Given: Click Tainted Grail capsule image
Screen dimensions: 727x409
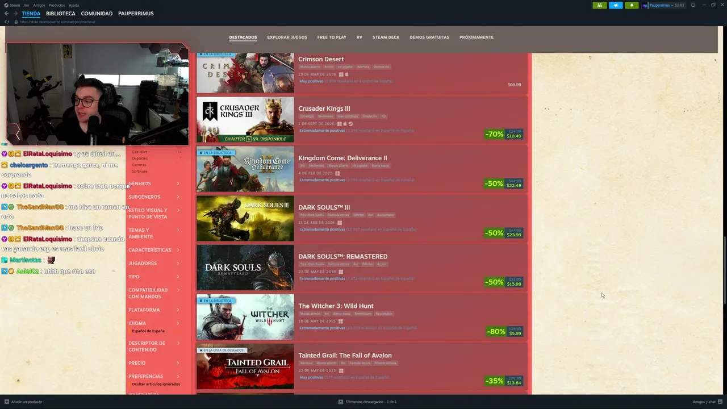Looking at the screenshot, I should 245,366.
